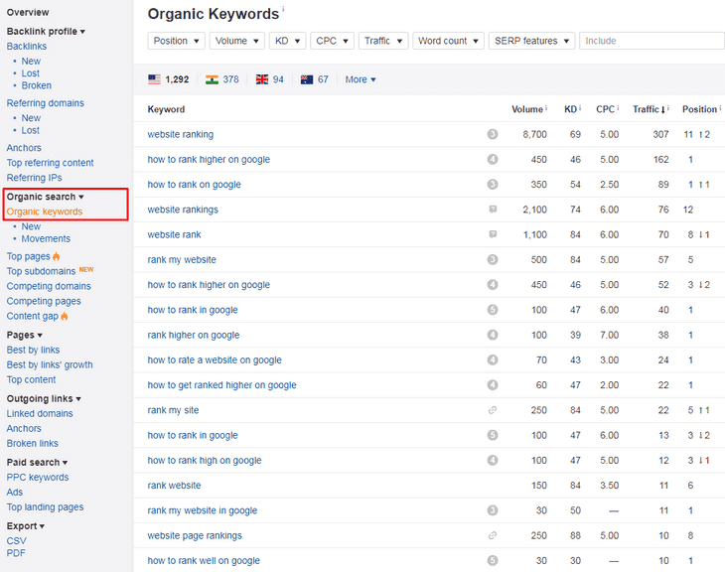Screen dimensions: 725x572
Task: Click the fire icon next to Content gap
Action: point(65,316)
